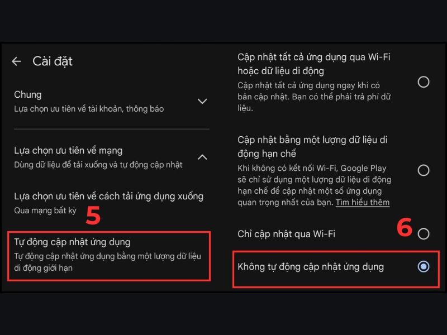Image resolution: width=447 pixels, height=335 pixels.
Task: Select radio for Wi-Fi hoặc dữ liệu di động updates
Action: (424, 82)
